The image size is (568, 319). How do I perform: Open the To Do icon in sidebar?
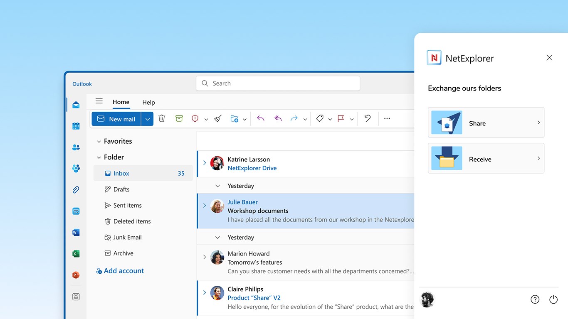pyautogui.click(x=76, y=211)
